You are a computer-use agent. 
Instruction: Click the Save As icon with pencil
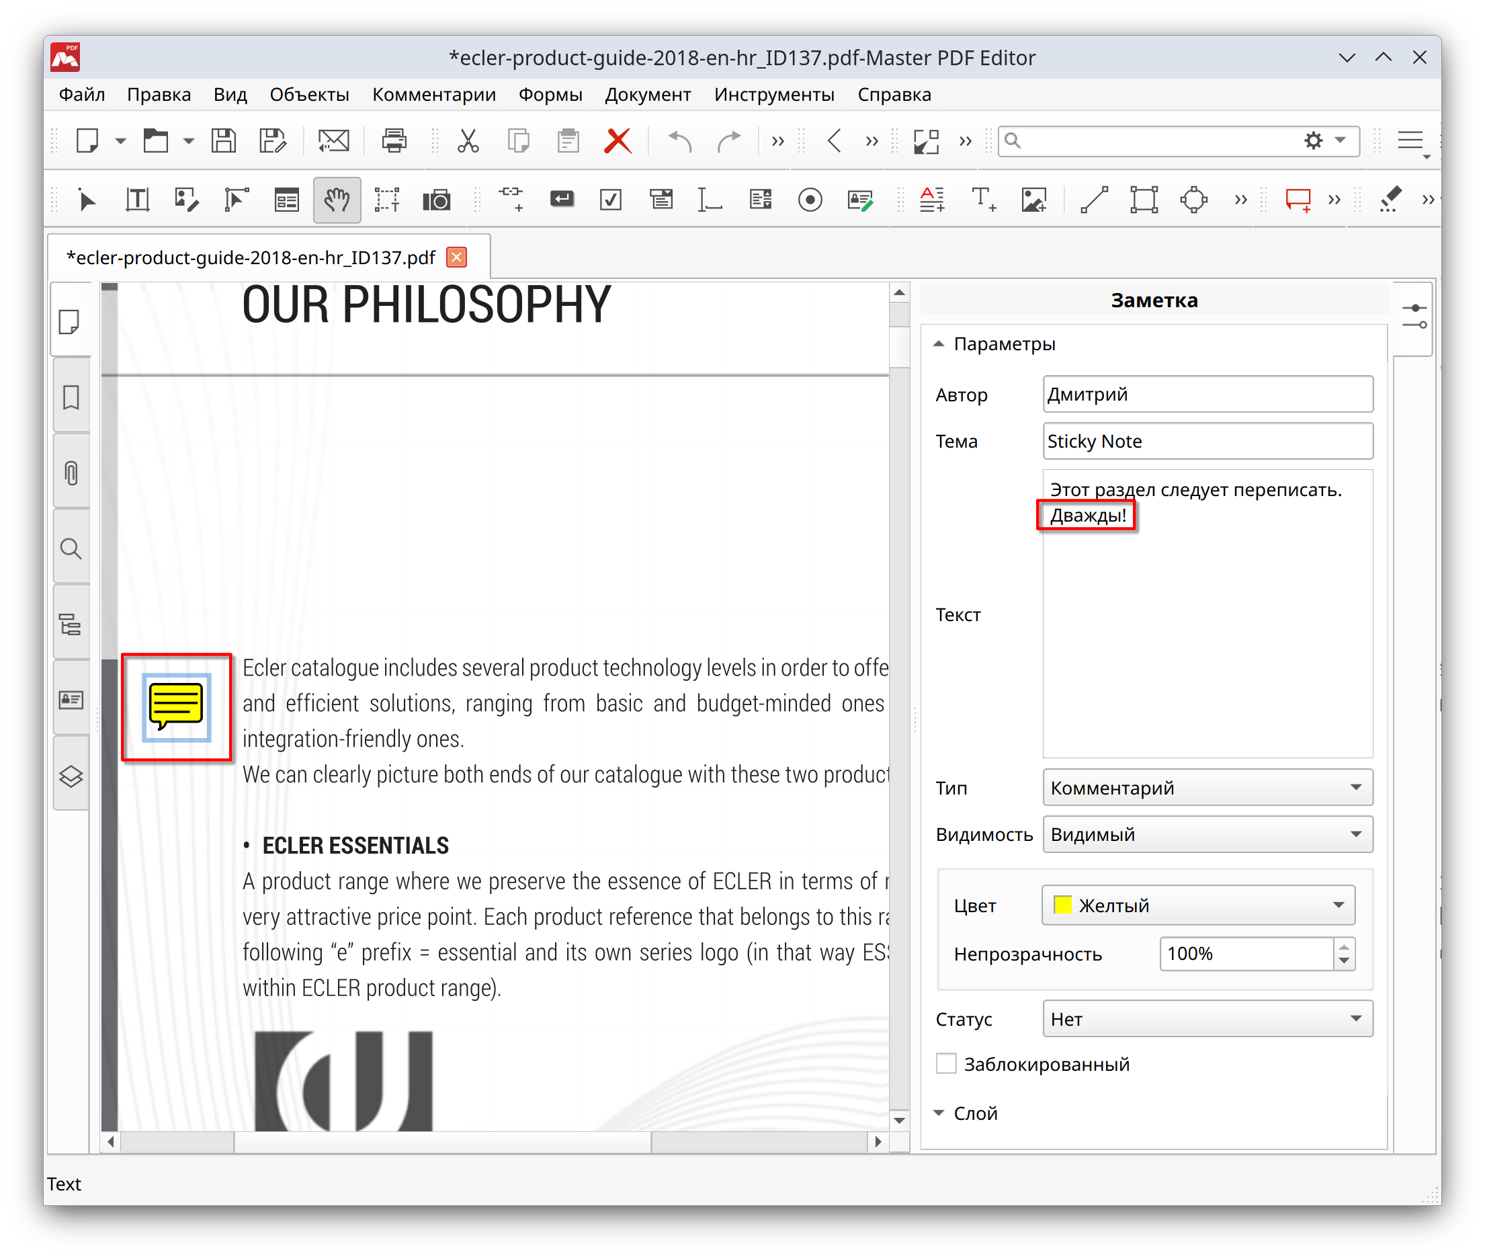pos(273,140)
